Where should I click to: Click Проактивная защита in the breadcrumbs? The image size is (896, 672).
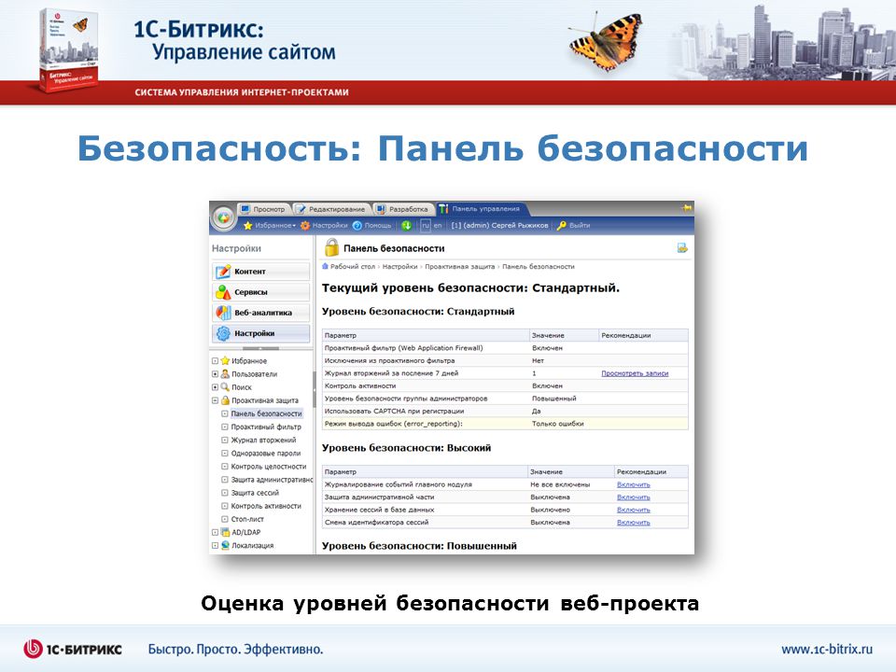click(460, 266)
